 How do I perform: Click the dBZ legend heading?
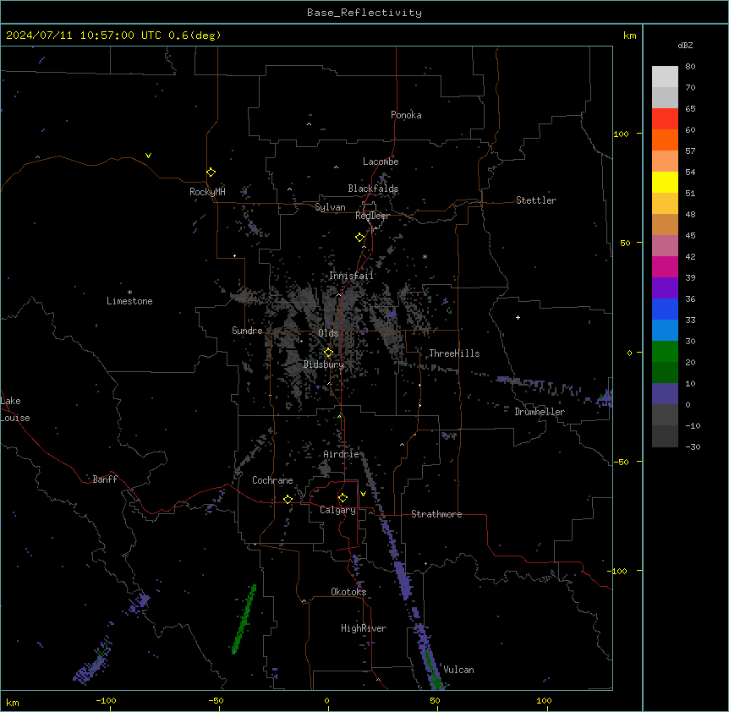pos(685,46)
